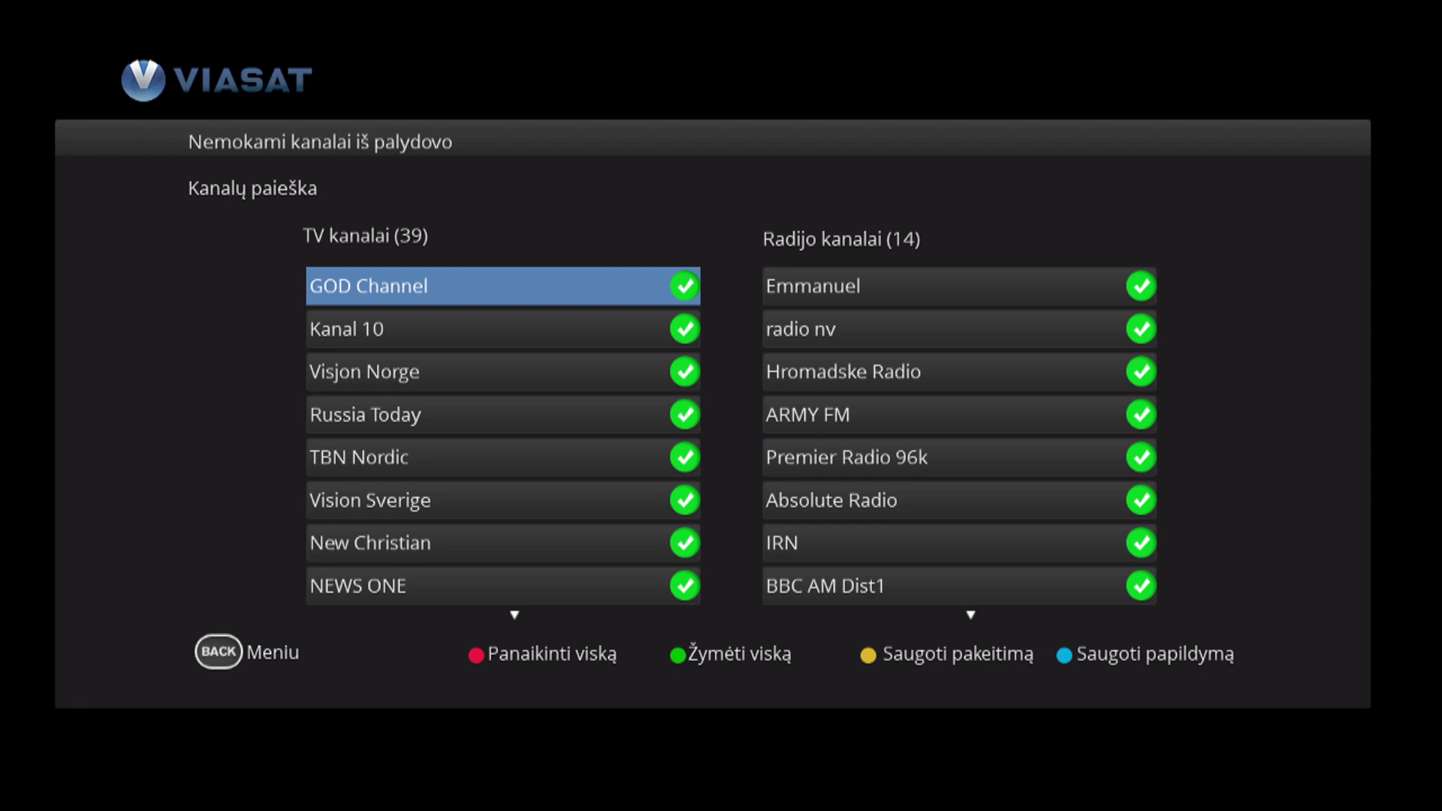The width and height of the screenshot is (1442, 811).
Task: Toggle checkmark for Visjon Norge
Action: [x=684, y=372]
